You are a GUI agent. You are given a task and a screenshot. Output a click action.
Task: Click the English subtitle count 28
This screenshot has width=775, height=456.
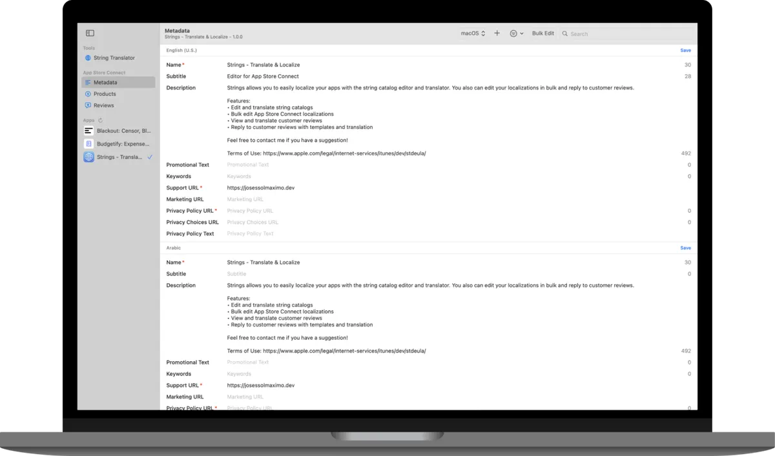tap(688, 77)
